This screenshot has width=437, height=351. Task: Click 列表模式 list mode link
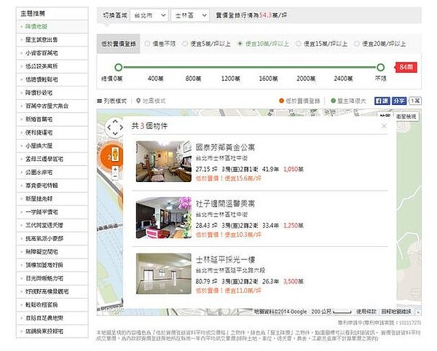tap(115, 100)
